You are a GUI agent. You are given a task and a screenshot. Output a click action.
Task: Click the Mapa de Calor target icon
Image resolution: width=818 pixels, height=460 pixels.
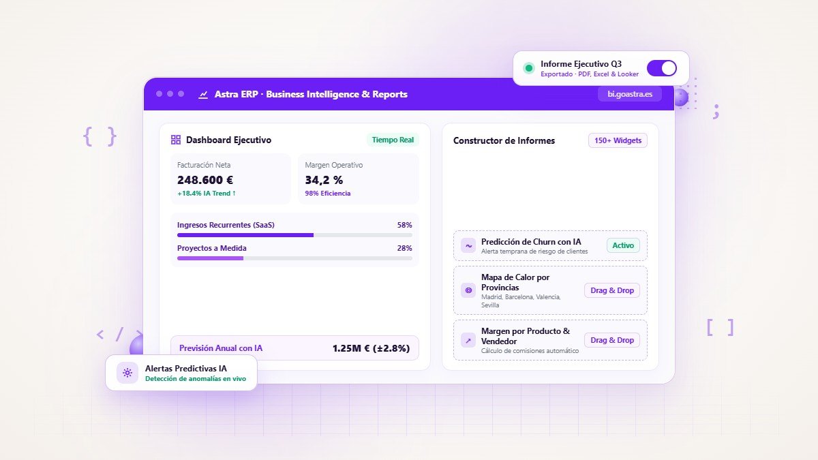pos(468,290)
